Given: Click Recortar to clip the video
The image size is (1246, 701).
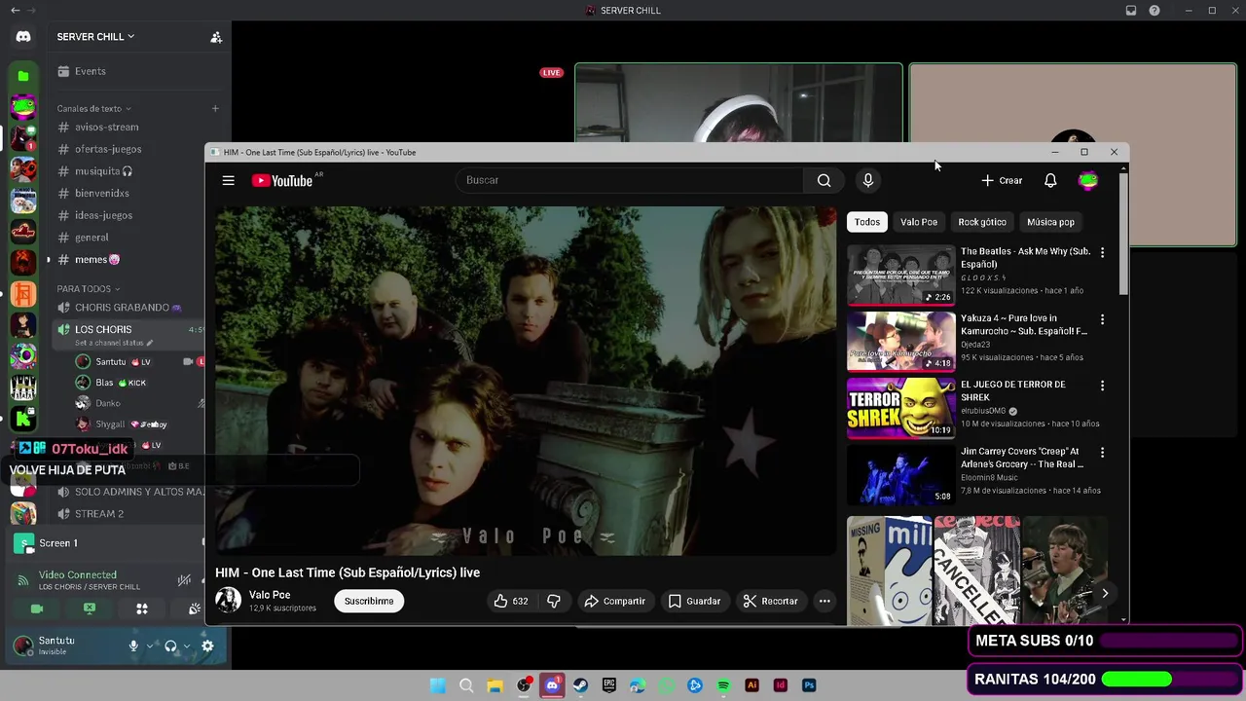Looking at the screenshot, I should [x=770, y=601].
